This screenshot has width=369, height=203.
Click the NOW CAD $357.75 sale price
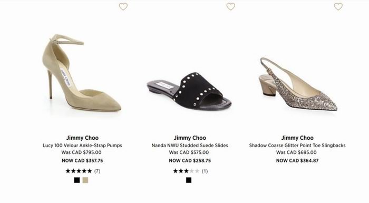click(x=82, y=161)
